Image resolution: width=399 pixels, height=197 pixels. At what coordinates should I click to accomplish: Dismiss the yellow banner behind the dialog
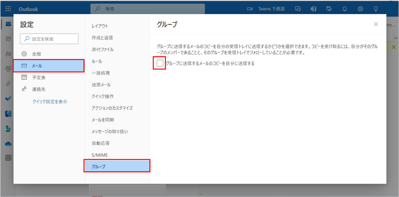[394, 47]
